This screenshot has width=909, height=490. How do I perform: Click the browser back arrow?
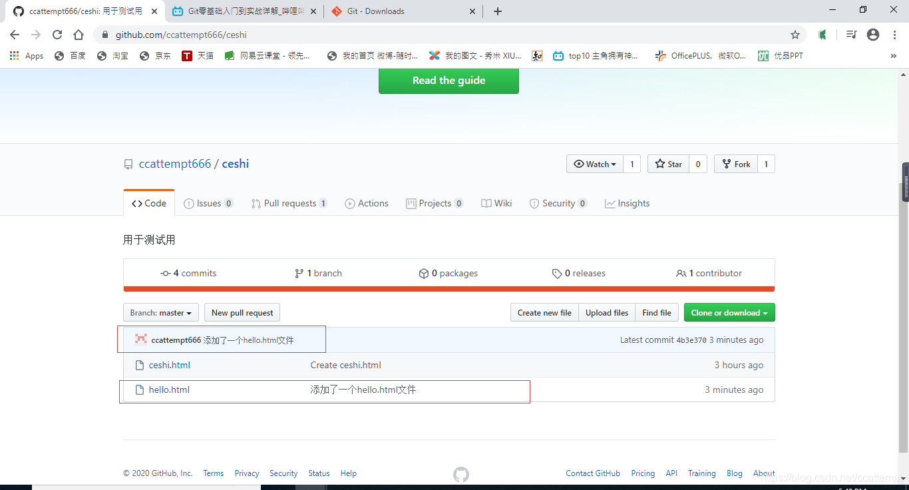pos(15,35)
